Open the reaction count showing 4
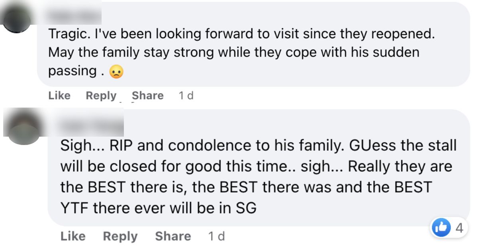This screenshot has width=478, height=247. 459,228
